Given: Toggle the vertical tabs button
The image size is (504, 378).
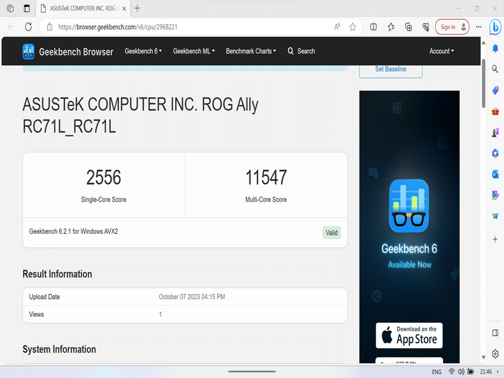Looking at the screenshot, I should [x=26, y=8].
